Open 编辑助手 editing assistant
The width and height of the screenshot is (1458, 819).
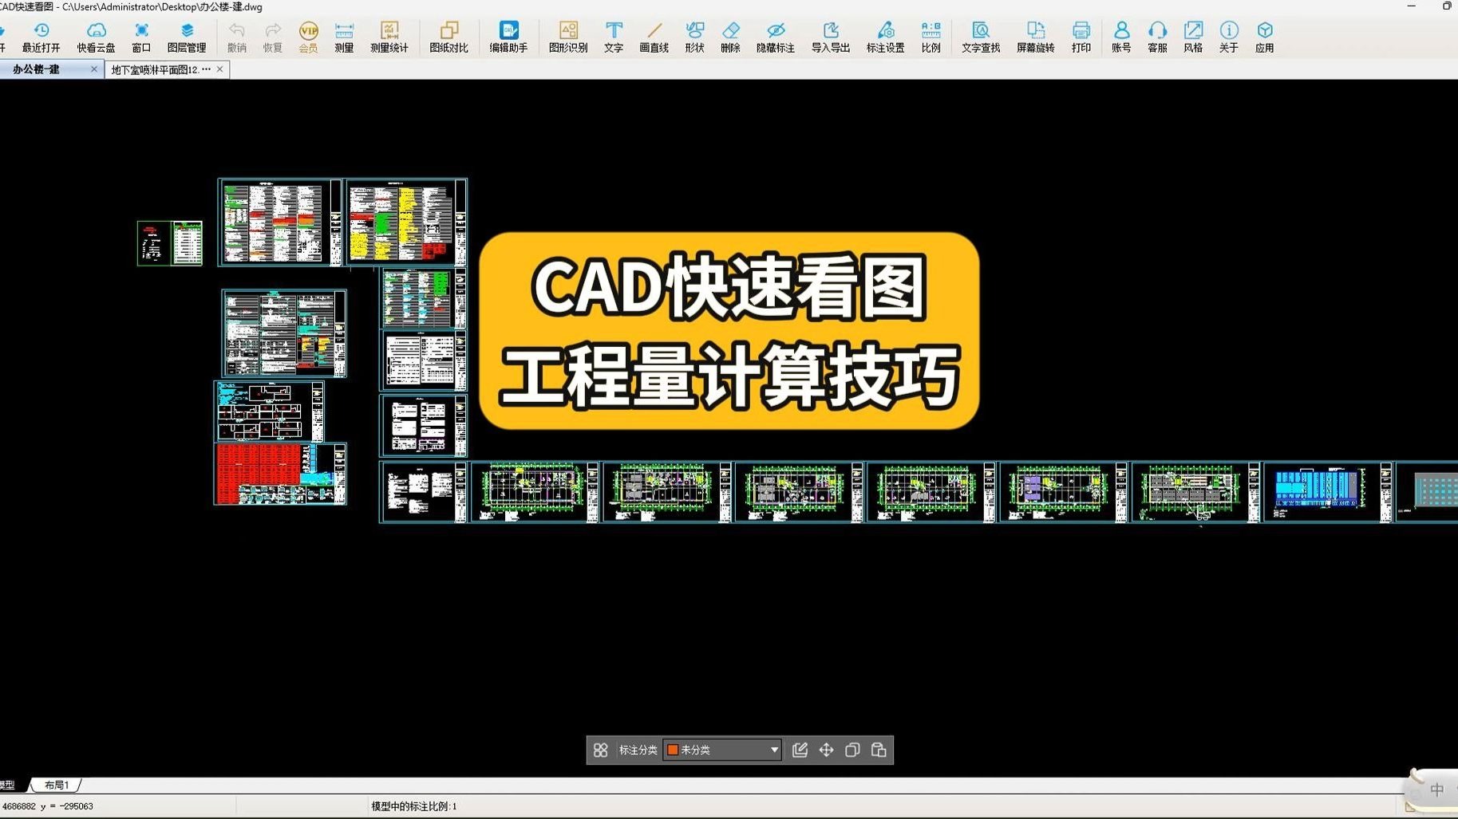508,36
